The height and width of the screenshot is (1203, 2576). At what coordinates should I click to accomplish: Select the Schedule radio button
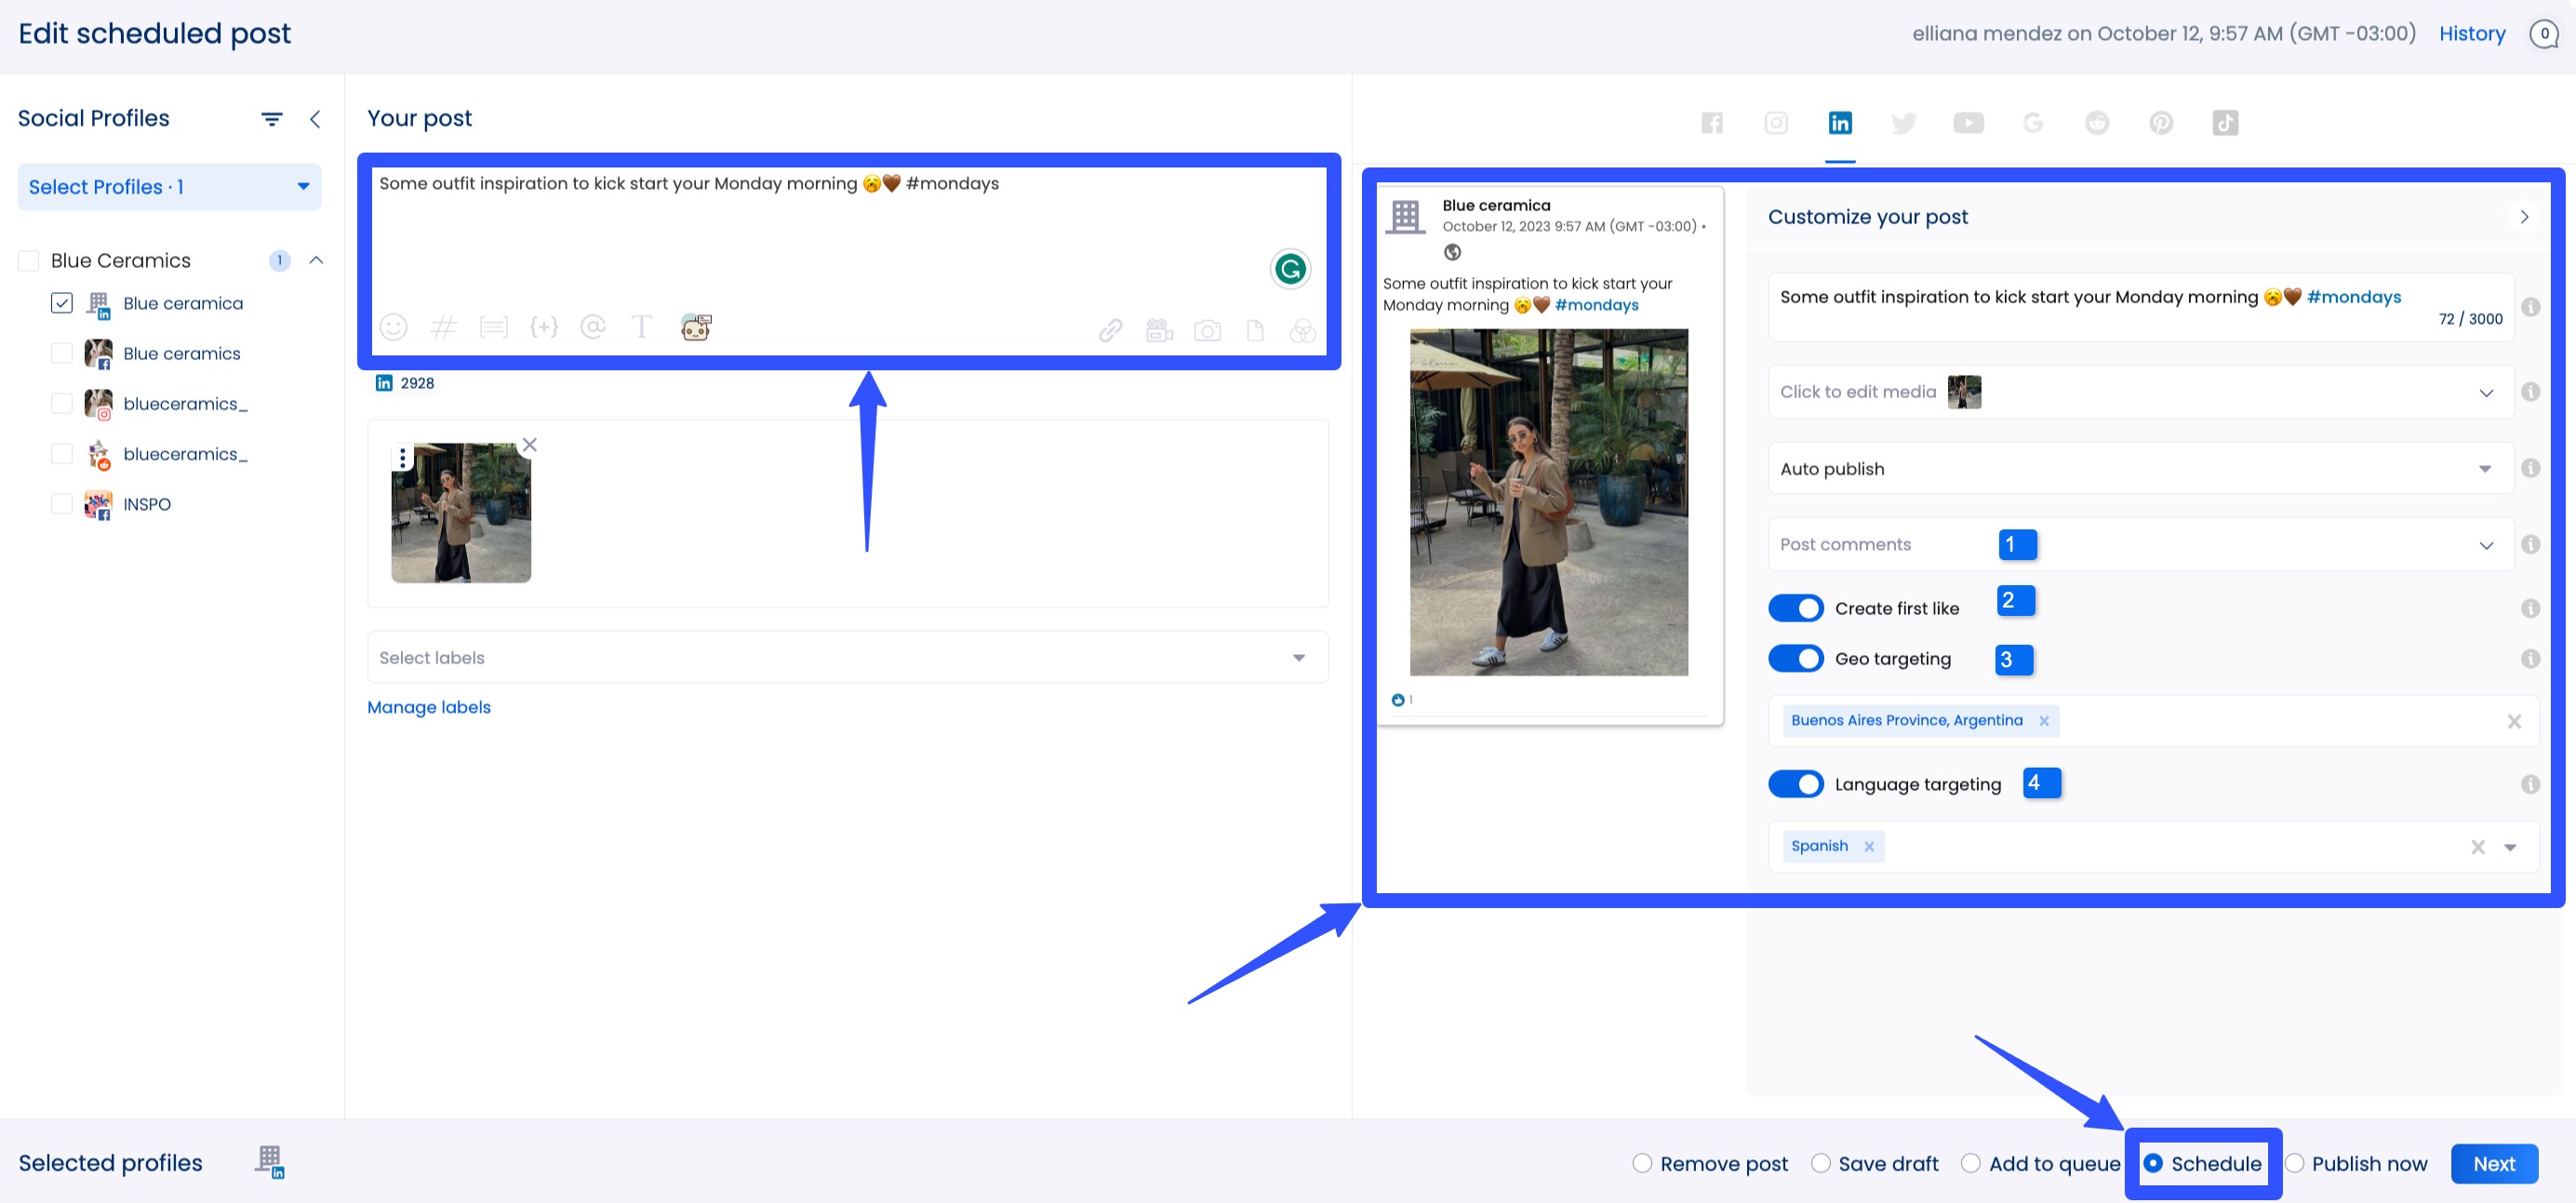pyautogui.click(x=2155, y=1163)
